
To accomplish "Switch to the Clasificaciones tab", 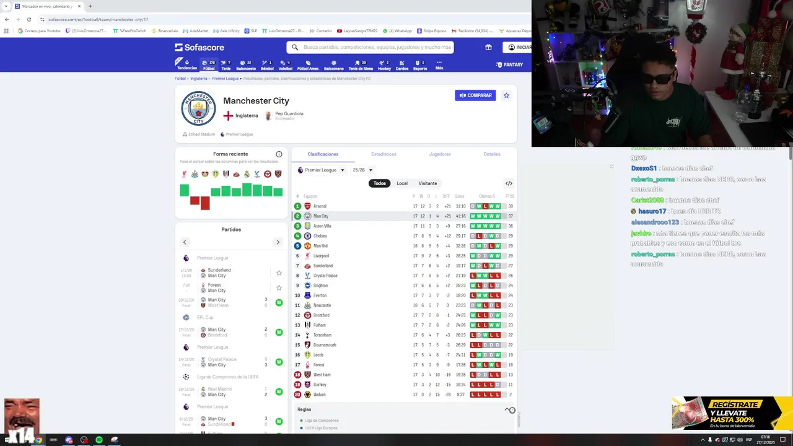I will point(323,154).
